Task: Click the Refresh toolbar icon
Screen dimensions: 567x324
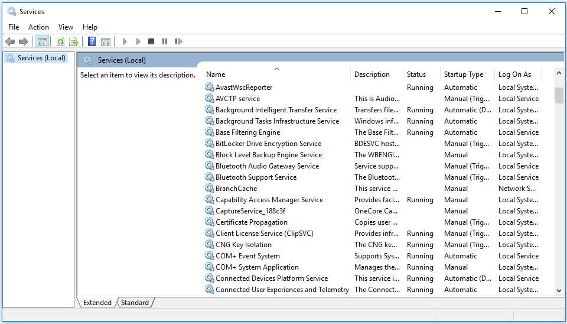Action: click(x=60, y=41)
